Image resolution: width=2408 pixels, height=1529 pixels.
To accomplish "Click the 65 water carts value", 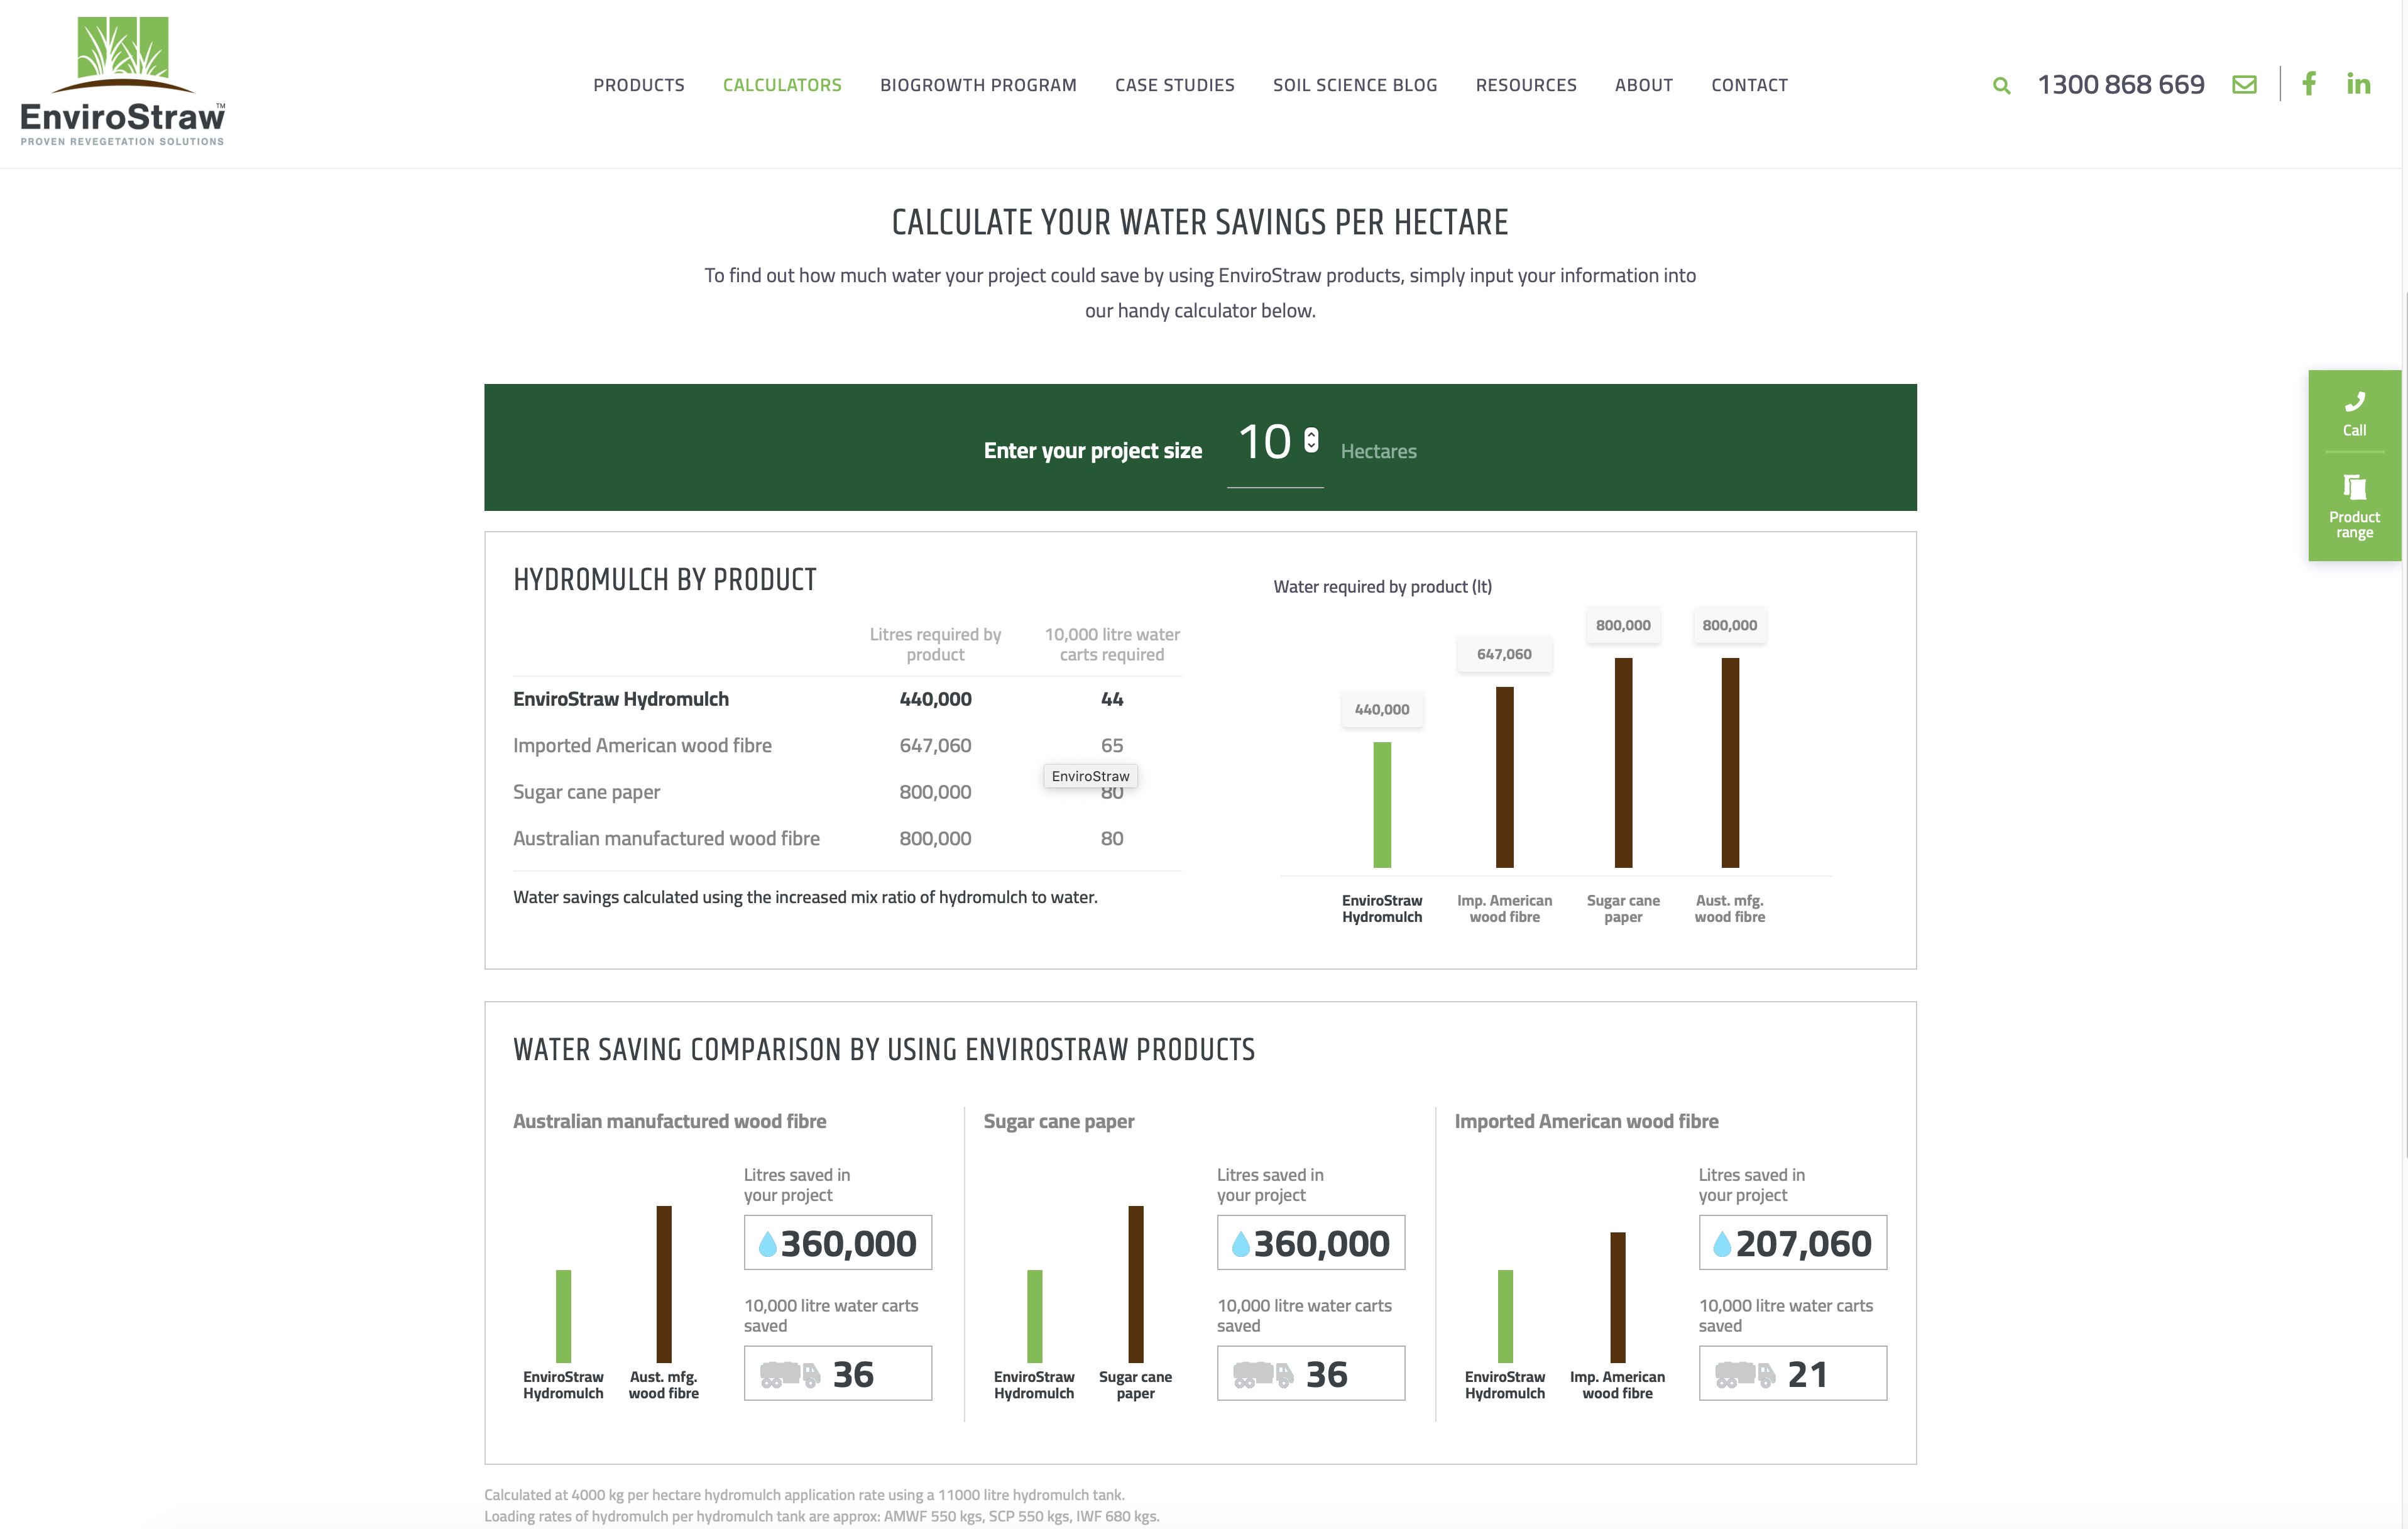I will [x=1112, y=745].
